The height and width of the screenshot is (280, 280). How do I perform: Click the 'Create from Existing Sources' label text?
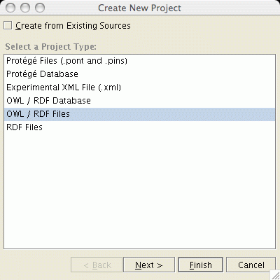(73, 25)
